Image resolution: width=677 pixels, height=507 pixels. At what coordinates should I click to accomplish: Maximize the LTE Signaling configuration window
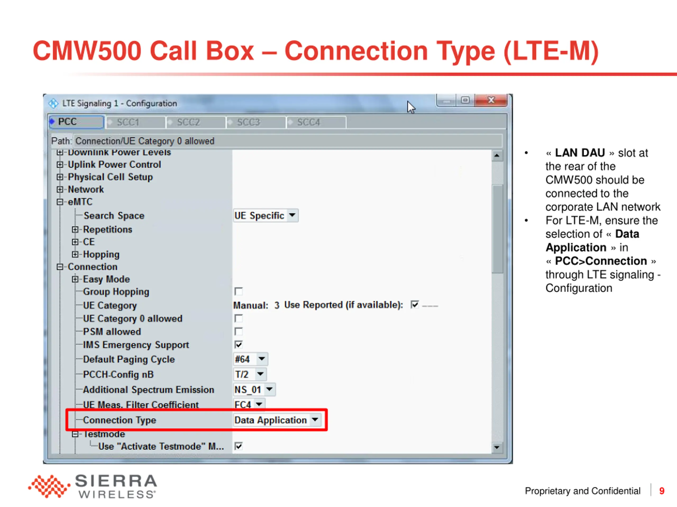coord(465,100)
